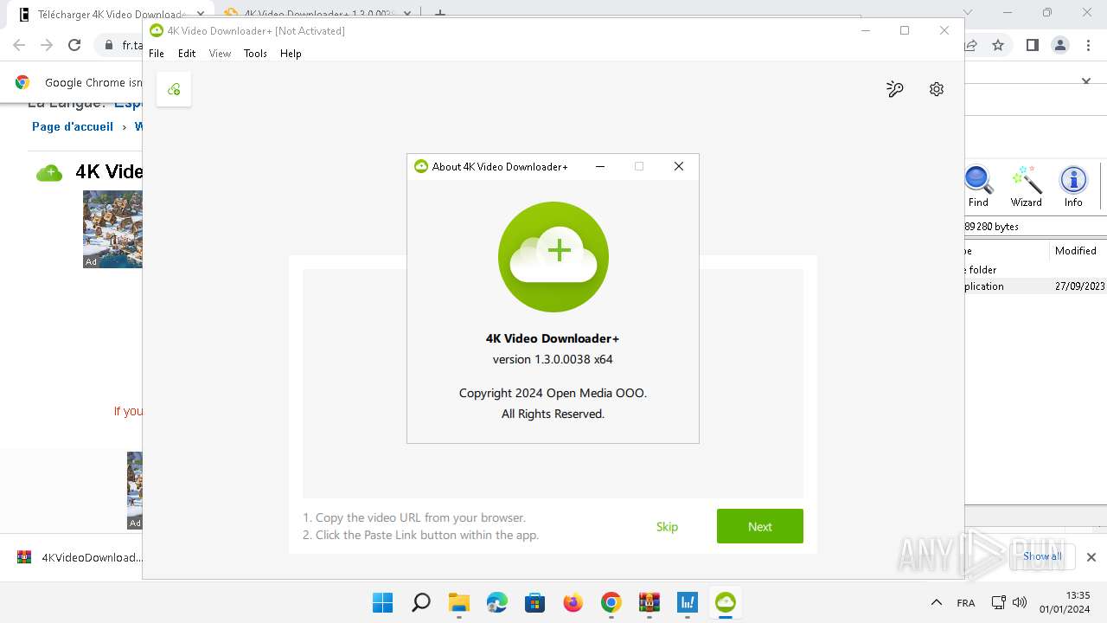Skip the onboarding tutorial
Screen dimensions: 1107x623
pyautogui.click(x=667, y=526)
